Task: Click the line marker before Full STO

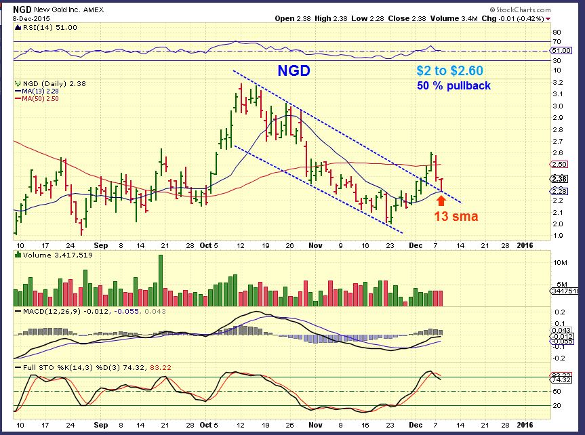Action: click(18, 367)
